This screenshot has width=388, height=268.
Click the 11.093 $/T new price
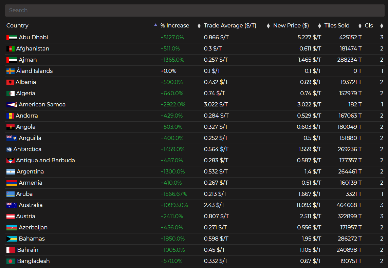(x=309, y=205)
